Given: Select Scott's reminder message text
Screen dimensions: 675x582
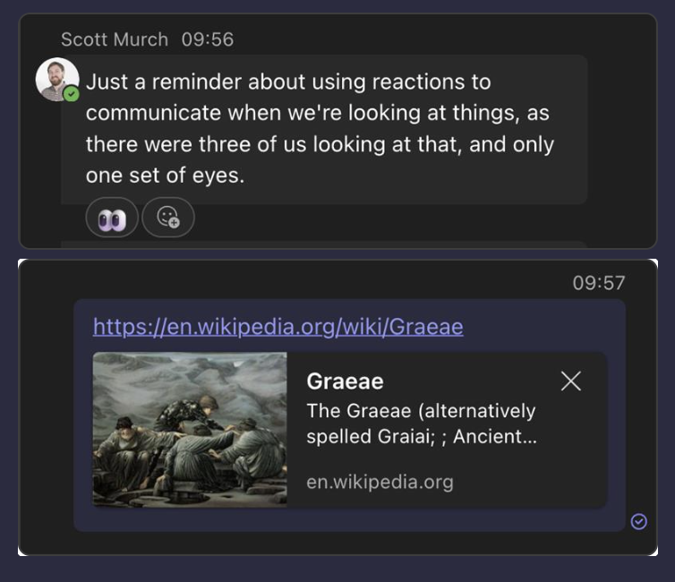Looking at the screenshot, I should point(320,129).
